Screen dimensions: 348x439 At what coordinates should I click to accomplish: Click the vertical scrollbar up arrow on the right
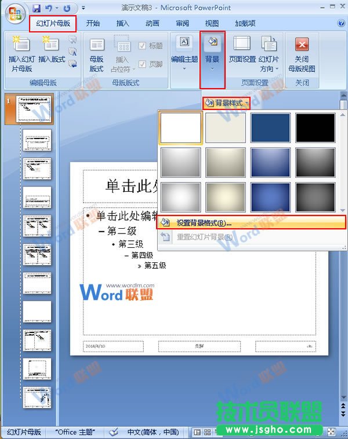coord(343,95)
